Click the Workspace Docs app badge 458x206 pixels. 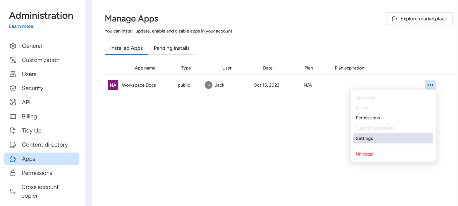[113, 85]
